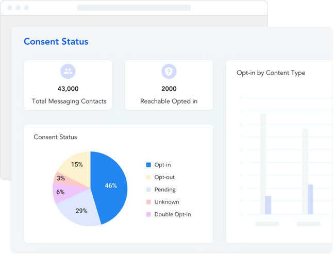Click the first blue bar in content chart
Screen dimensions: 334x255
coord(268,205)
